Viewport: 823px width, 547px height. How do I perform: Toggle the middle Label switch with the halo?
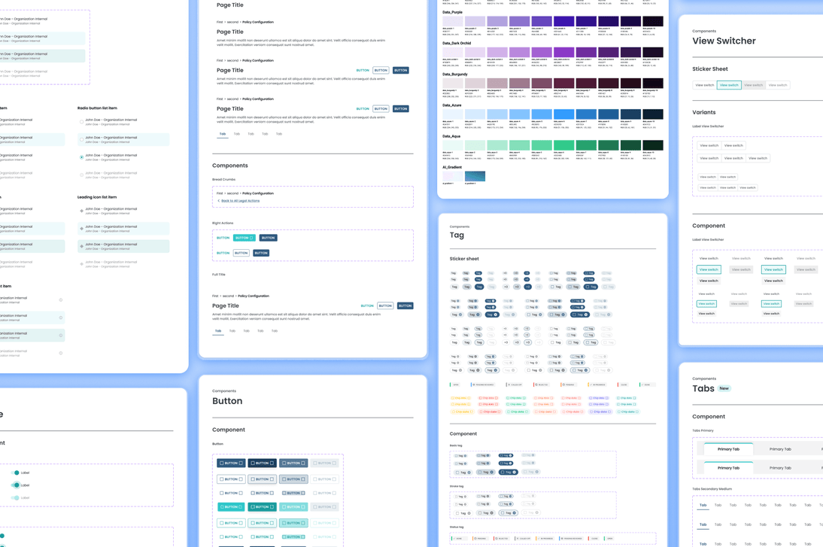tap(16, 485)
